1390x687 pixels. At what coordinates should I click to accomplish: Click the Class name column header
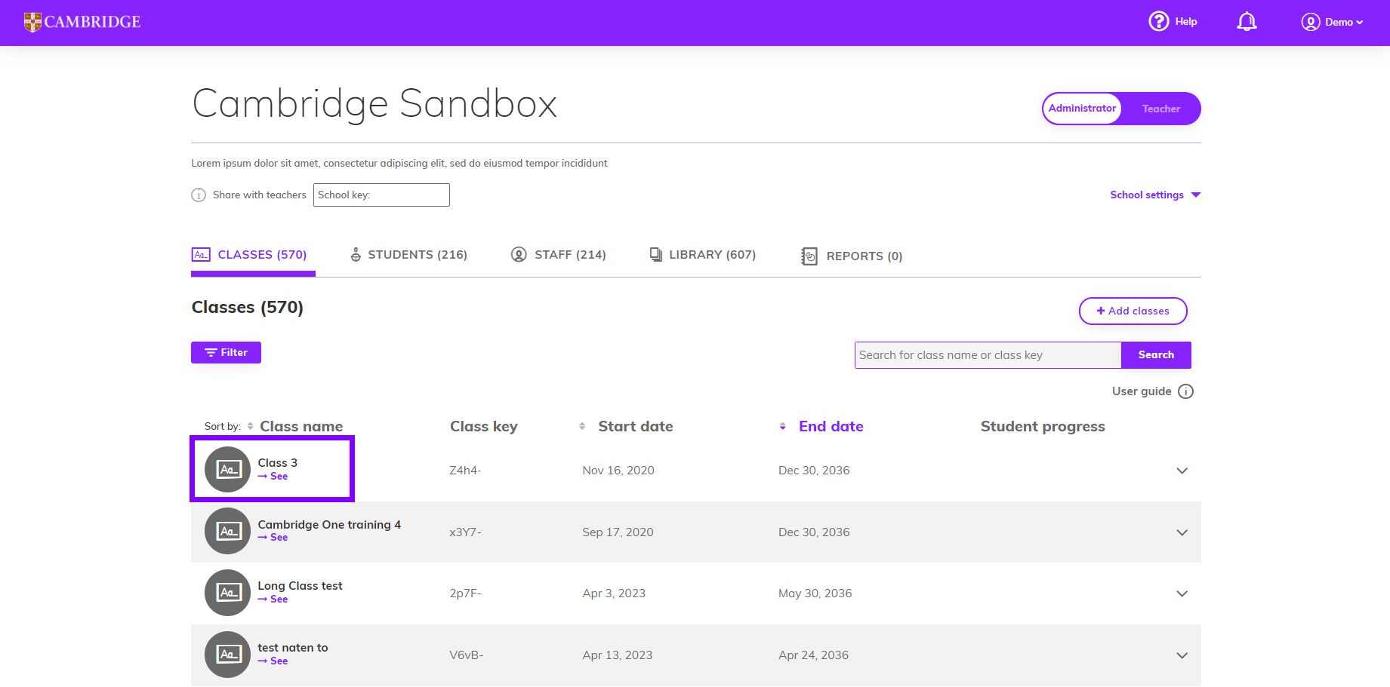pos(301,426)
